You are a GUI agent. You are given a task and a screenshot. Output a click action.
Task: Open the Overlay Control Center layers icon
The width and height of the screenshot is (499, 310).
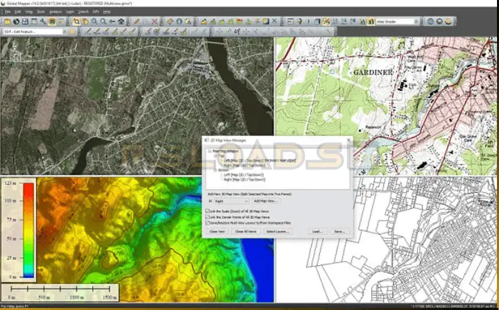52,22
